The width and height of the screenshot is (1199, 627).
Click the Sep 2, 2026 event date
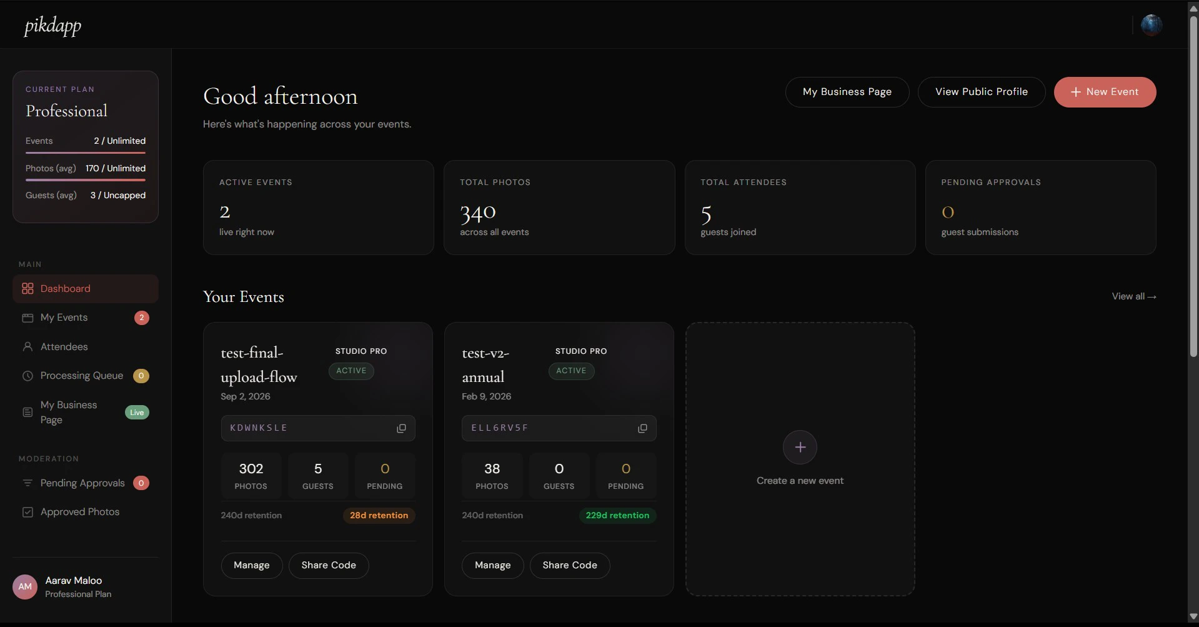(x=246, y=396)
